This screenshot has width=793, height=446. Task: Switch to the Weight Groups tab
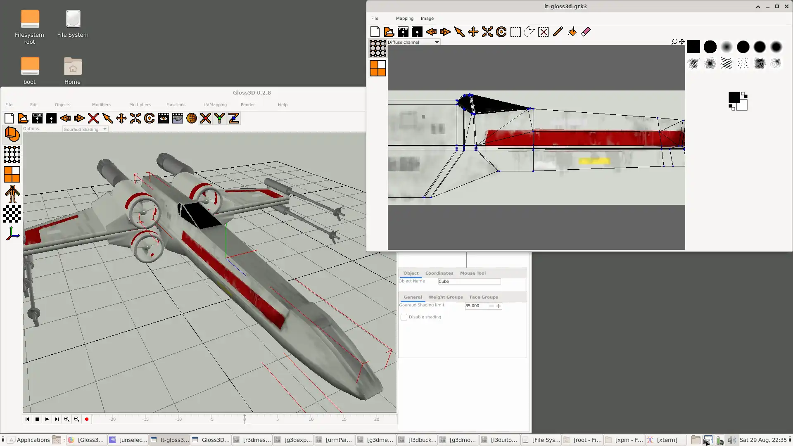tap(446, 297)
